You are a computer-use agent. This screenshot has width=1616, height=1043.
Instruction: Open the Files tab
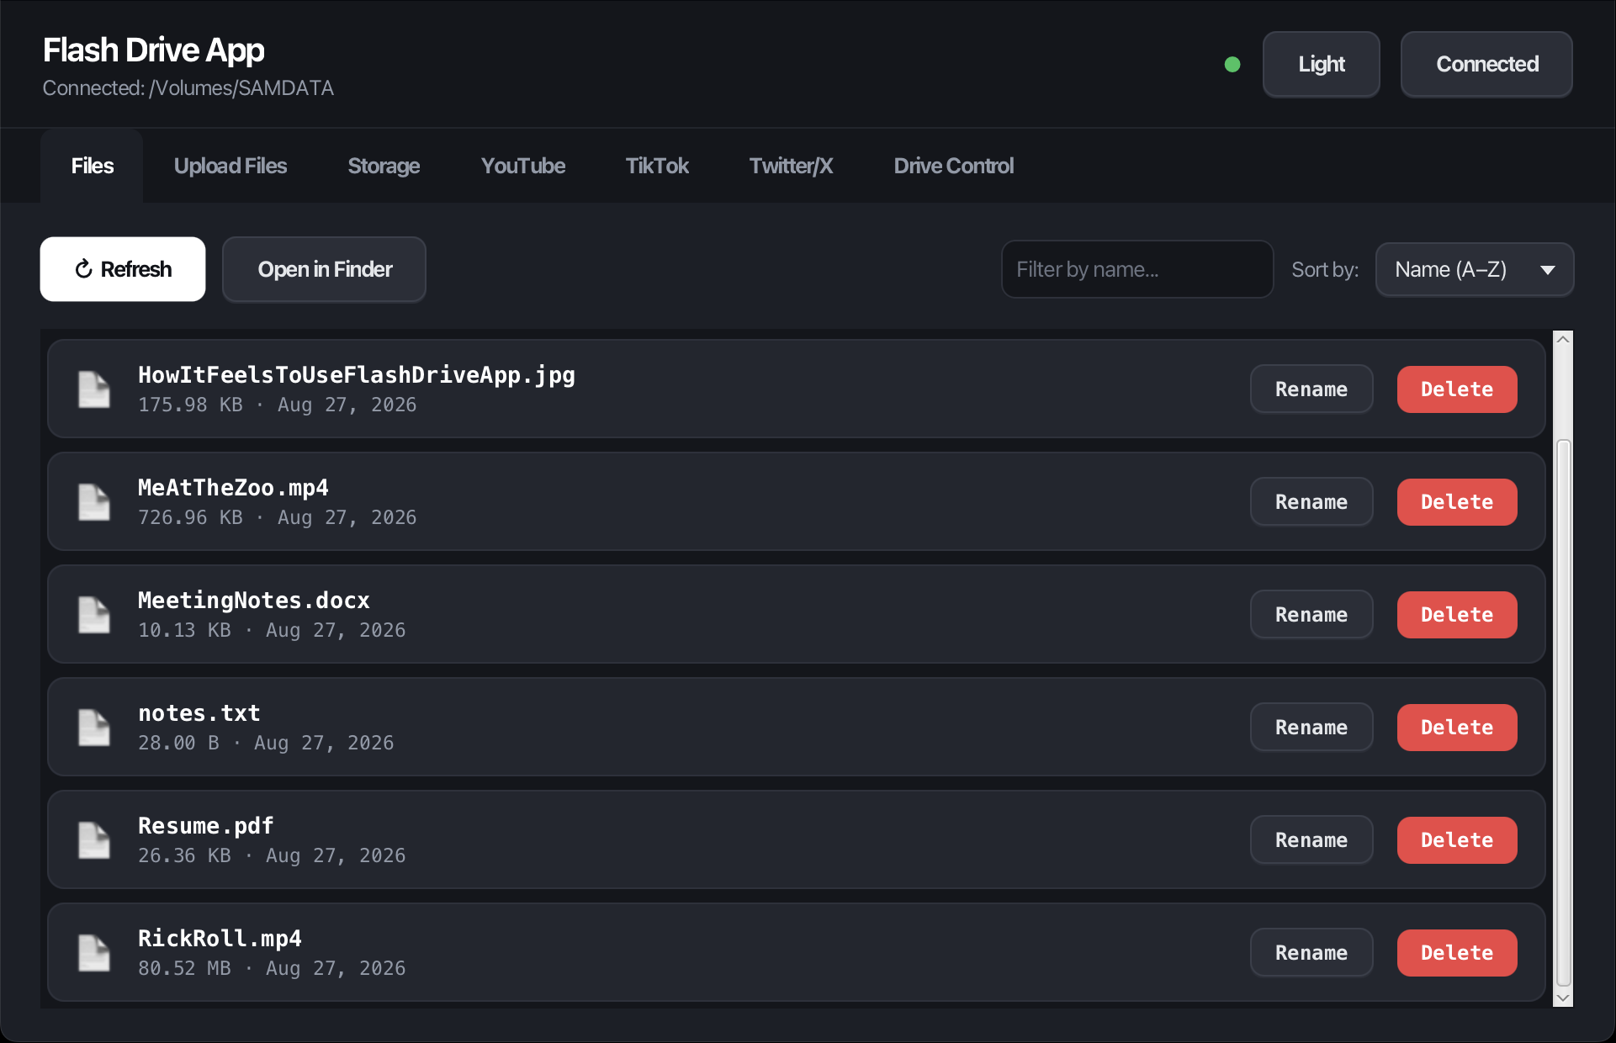(92, 166)
